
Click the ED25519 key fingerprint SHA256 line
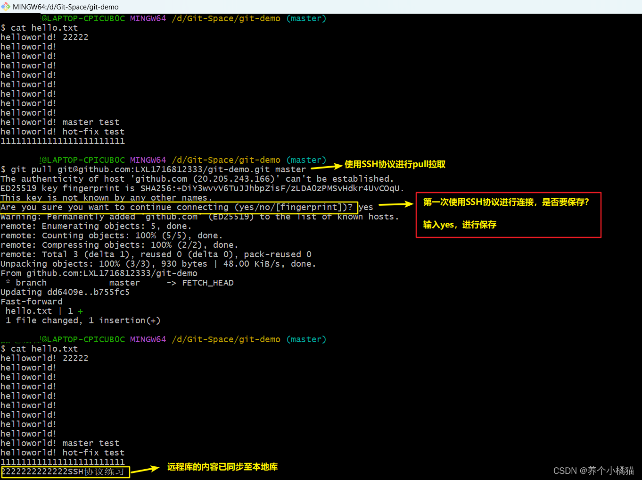pyautogui.click(x=202, y=188)
